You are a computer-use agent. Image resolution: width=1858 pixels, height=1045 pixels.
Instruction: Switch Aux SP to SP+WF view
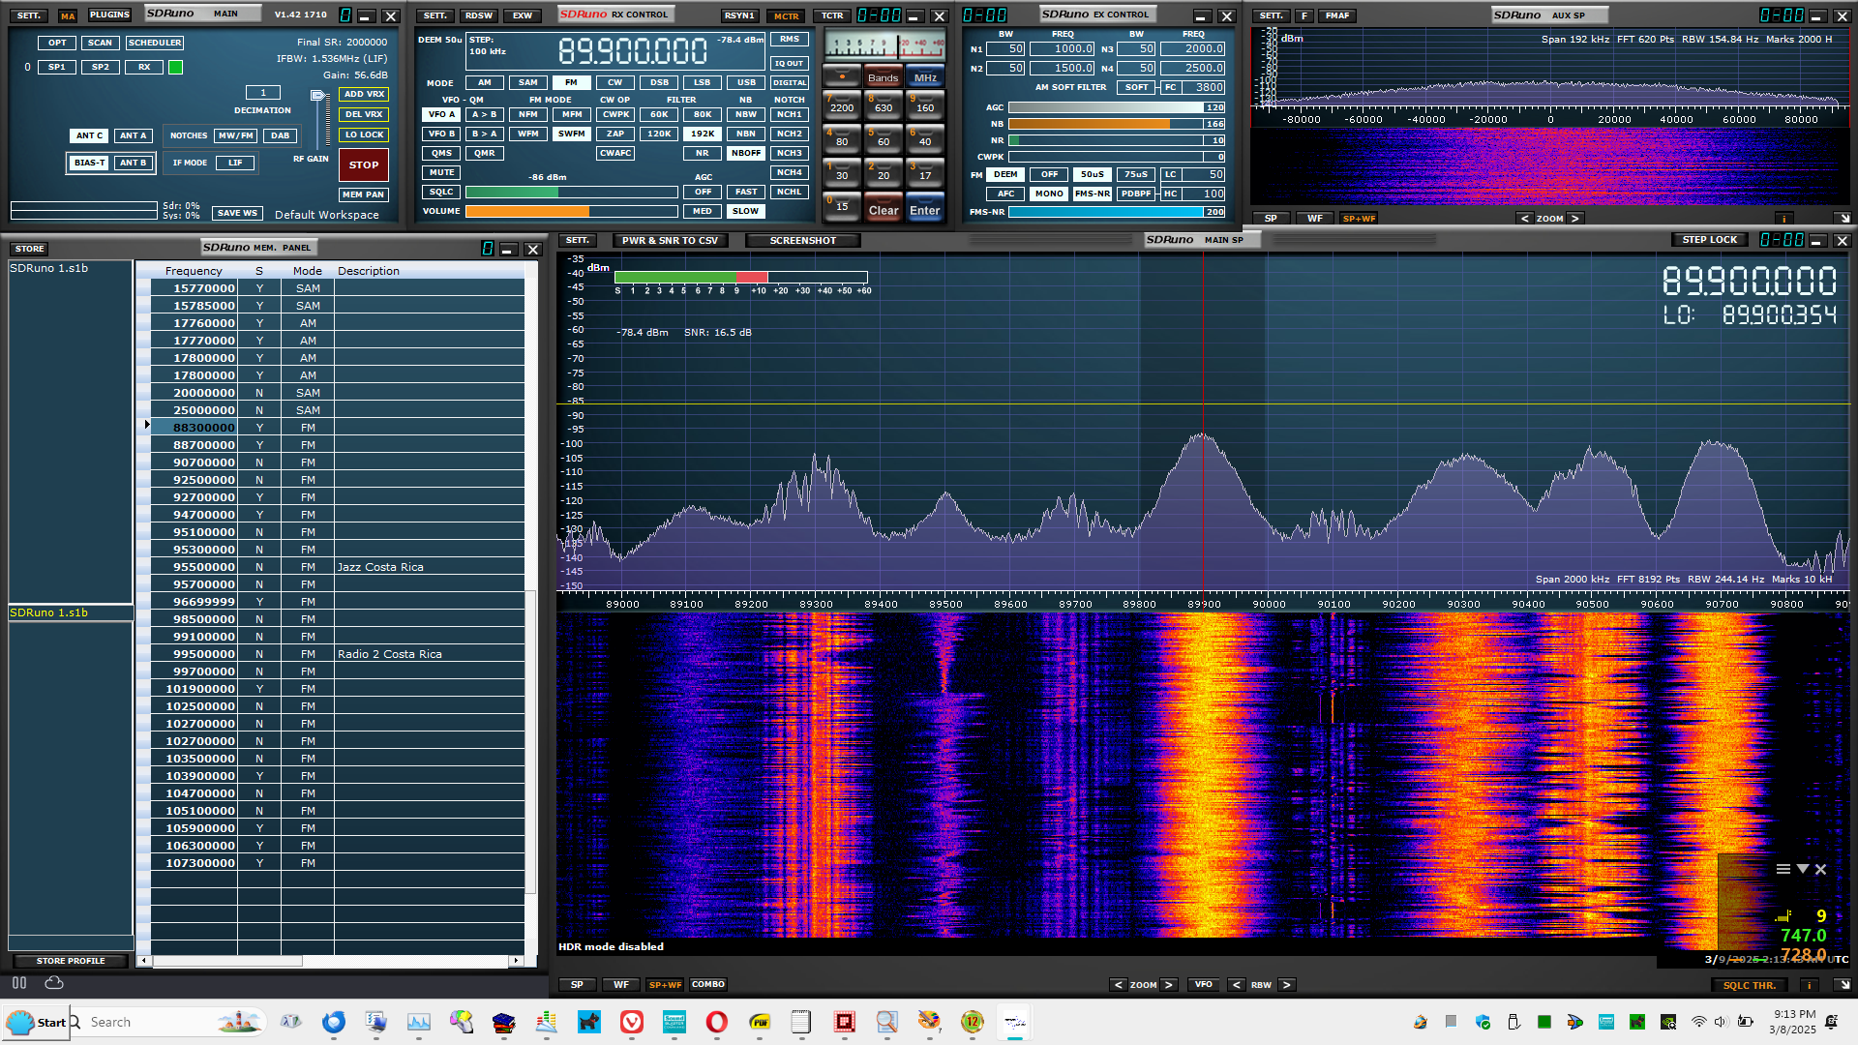1359,219
